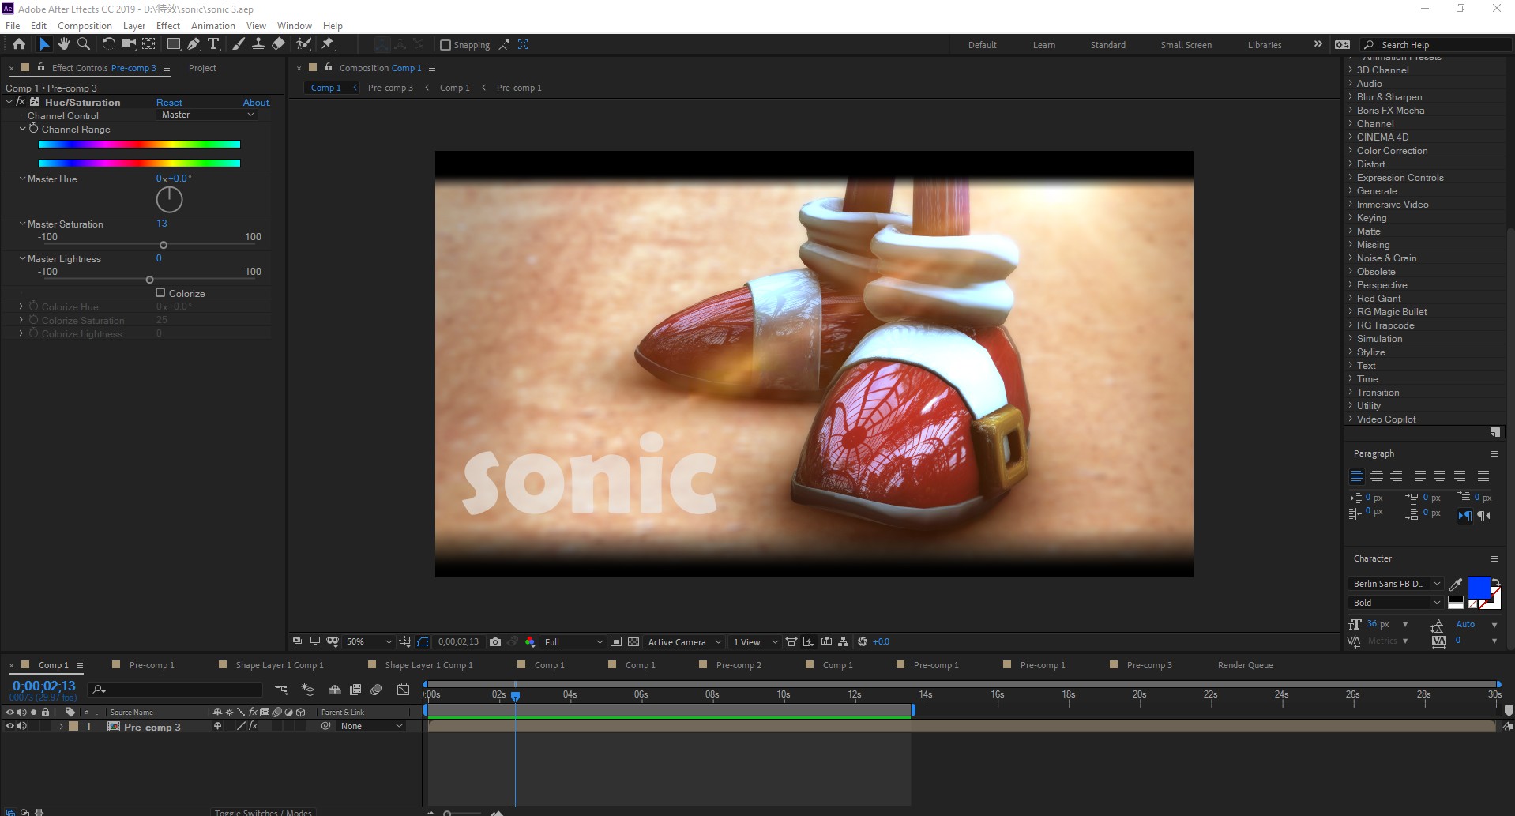Select the Hand tool
1515x816 pixels.
(63, 44)
